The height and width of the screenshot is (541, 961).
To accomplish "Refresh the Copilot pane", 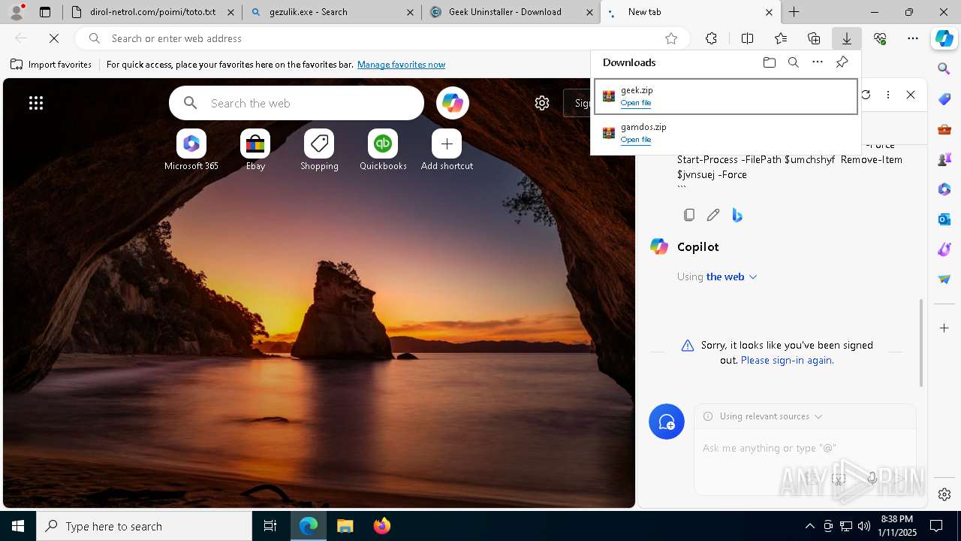I will tap(866, 95).
